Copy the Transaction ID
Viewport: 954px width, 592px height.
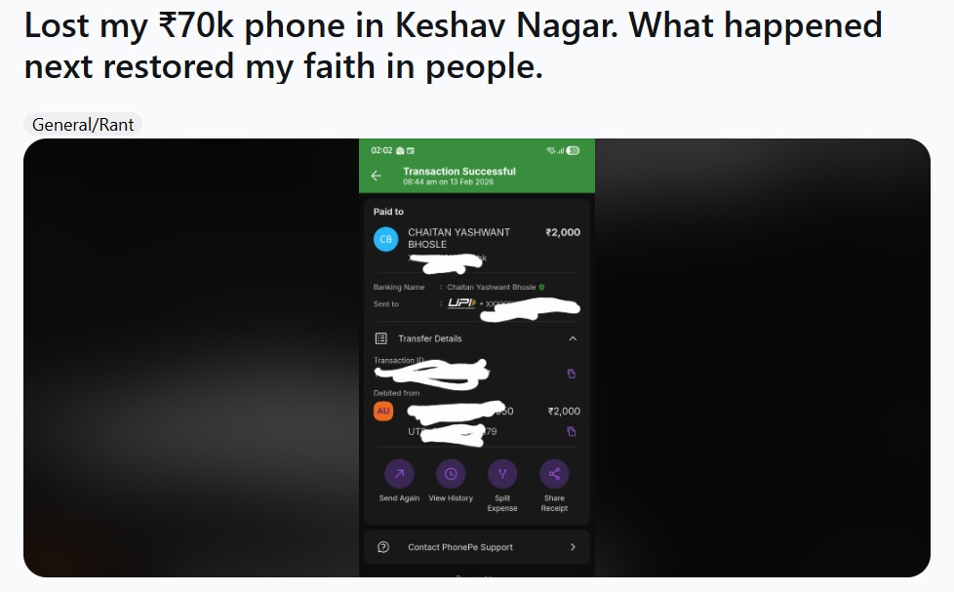pyautogui.click(x=572, y=374)
